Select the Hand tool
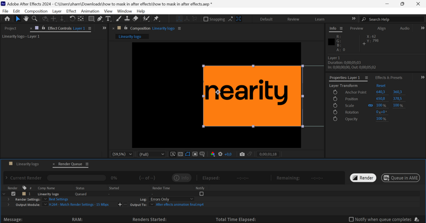 26,19
